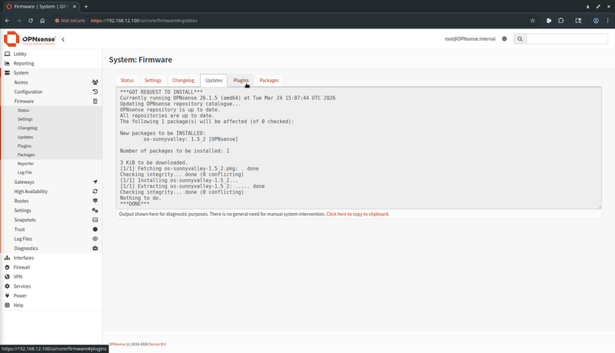The width and height of the screenshot is (615, 353).
Task: Click the Settings gears icon
Action: pos(95,210)
